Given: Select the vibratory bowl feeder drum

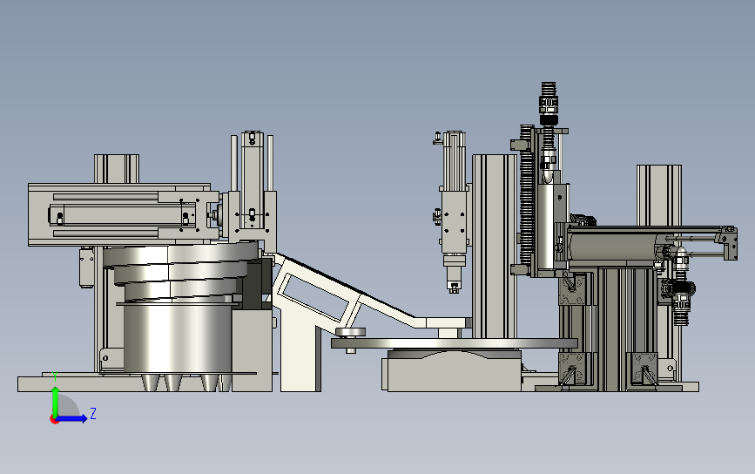Looking at the screenshot, I should (x=179, y=337).
